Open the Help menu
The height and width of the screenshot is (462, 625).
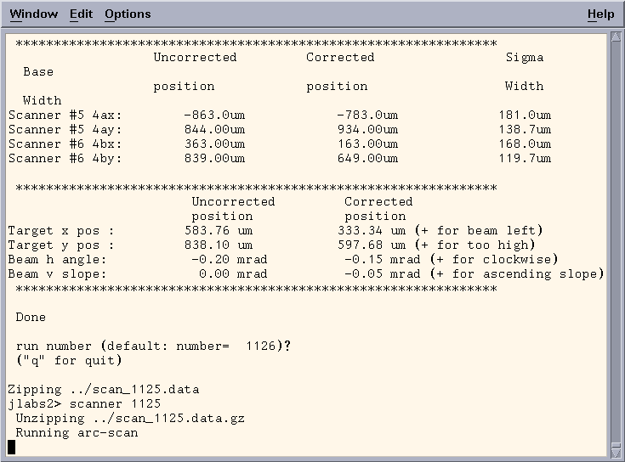point(600,14)
